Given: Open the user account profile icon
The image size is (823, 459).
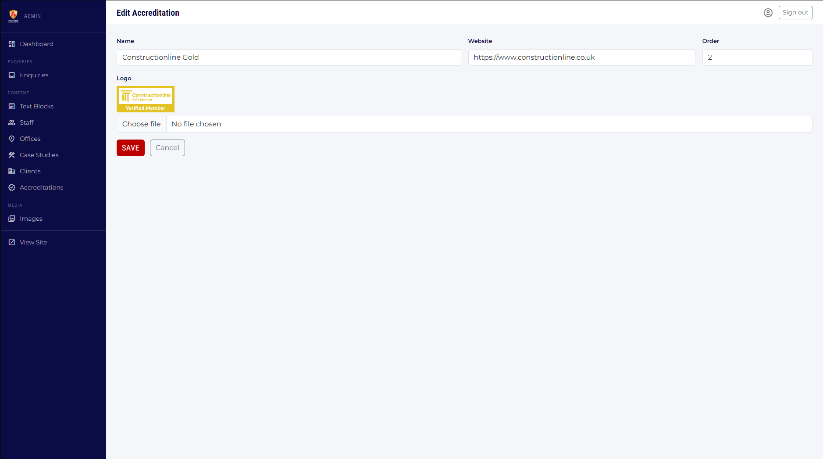Looking at the screenshot, I should tap(768, 13).
